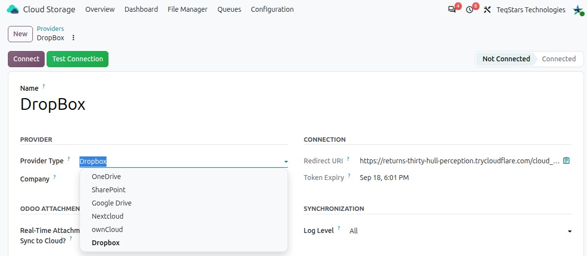Viewport: 587px width, 256px height.
Task: Show help tooltip for Company field
Action: (54, 177)
